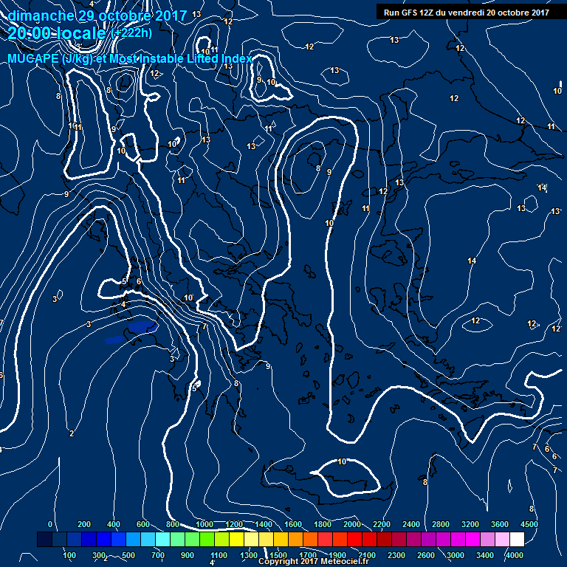Select the darkest navy swatch starting the legend

44,540
